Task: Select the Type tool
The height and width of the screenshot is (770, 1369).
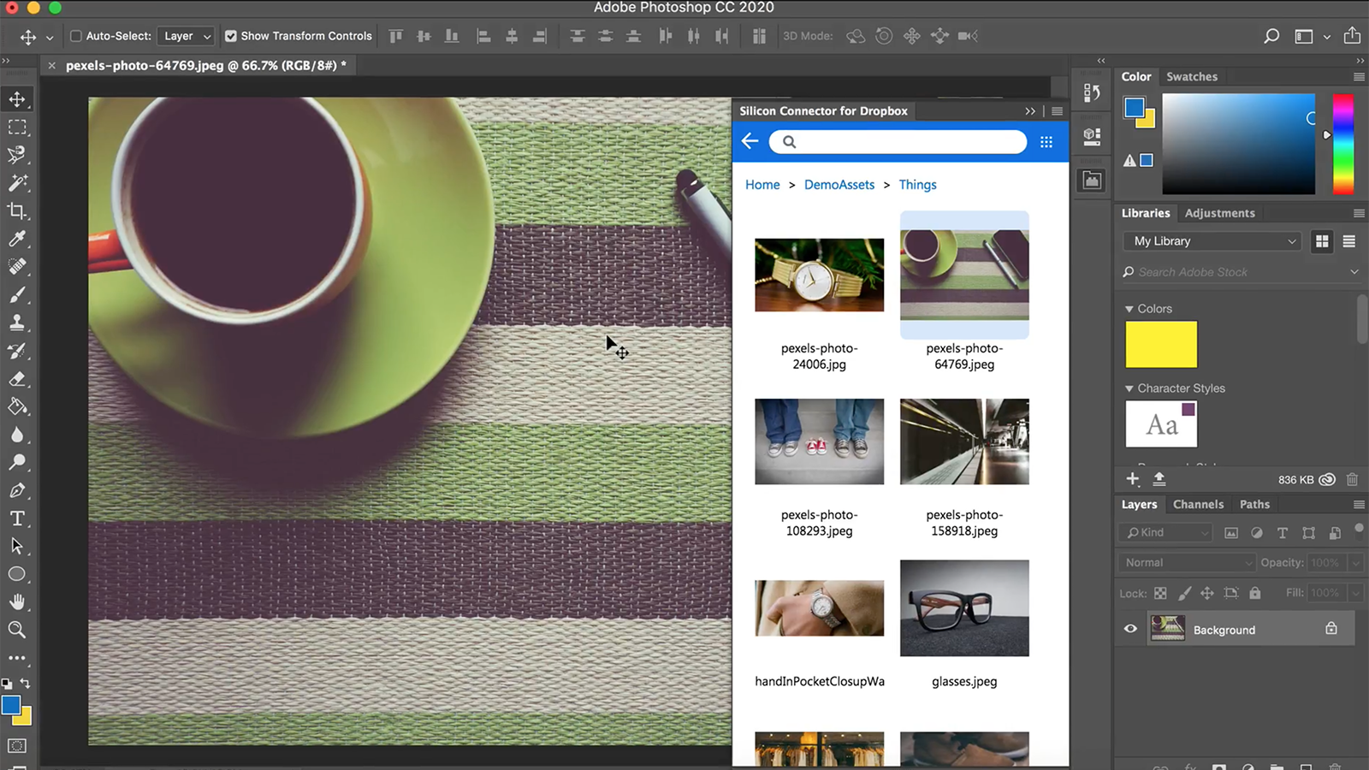Action: tap(17, 518)
